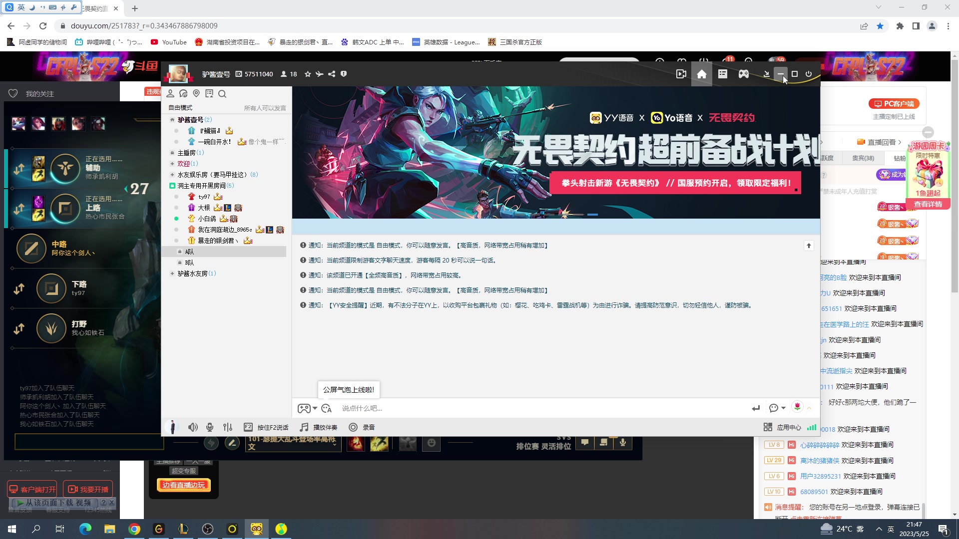This screenshot has height=539, width=959.
Task: Play accompaniment via the 播放伴奏 icon
Action: pos(304,427)
